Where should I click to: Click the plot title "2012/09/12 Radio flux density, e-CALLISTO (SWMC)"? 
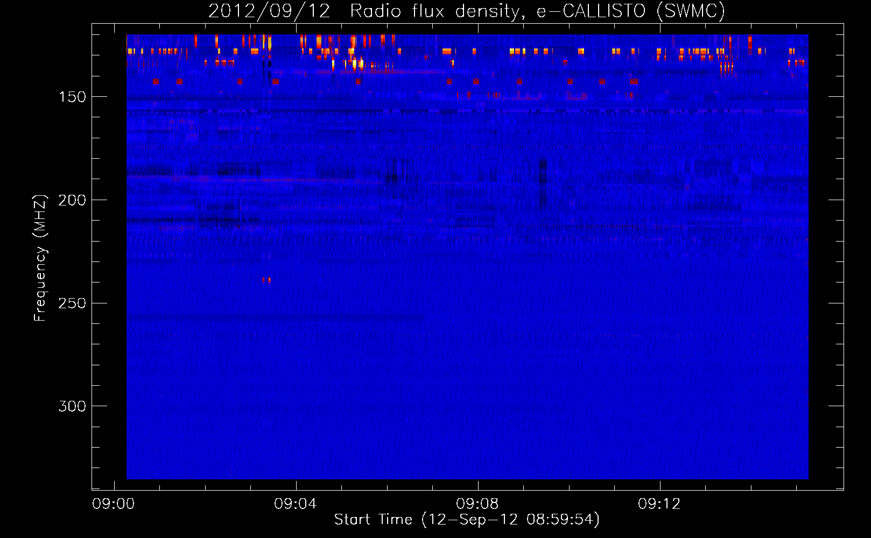click(467, 11)
